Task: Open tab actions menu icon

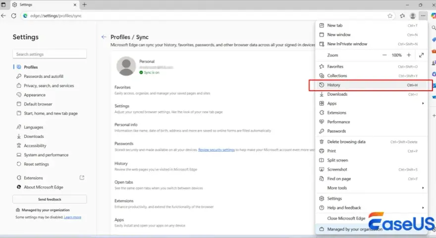Action: click(x=3, y=5)
